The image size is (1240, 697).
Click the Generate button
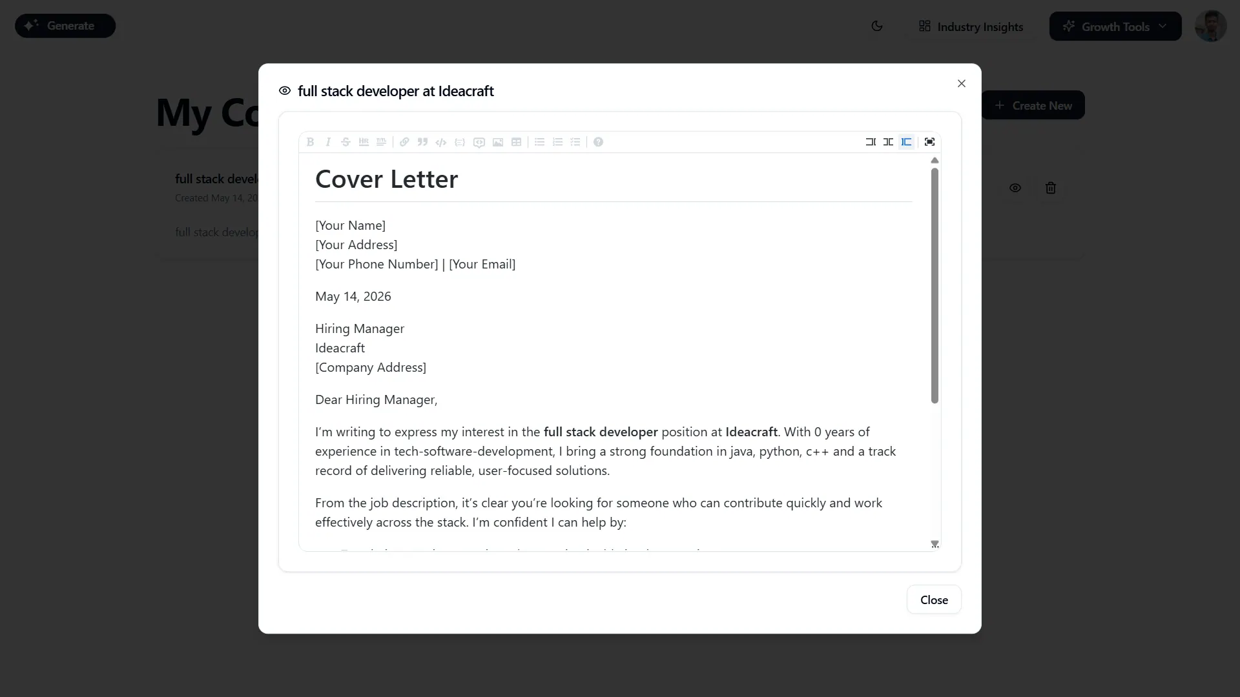(65, 26)
